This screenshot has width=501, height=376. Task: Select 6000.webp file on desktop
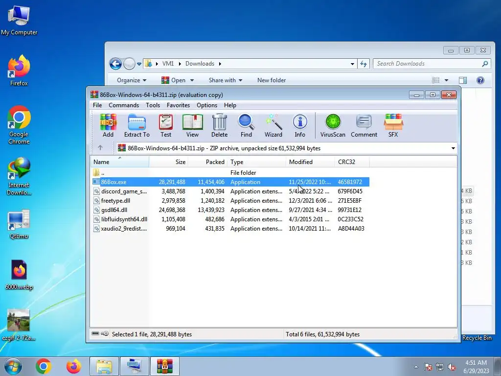tap(19, 275)
